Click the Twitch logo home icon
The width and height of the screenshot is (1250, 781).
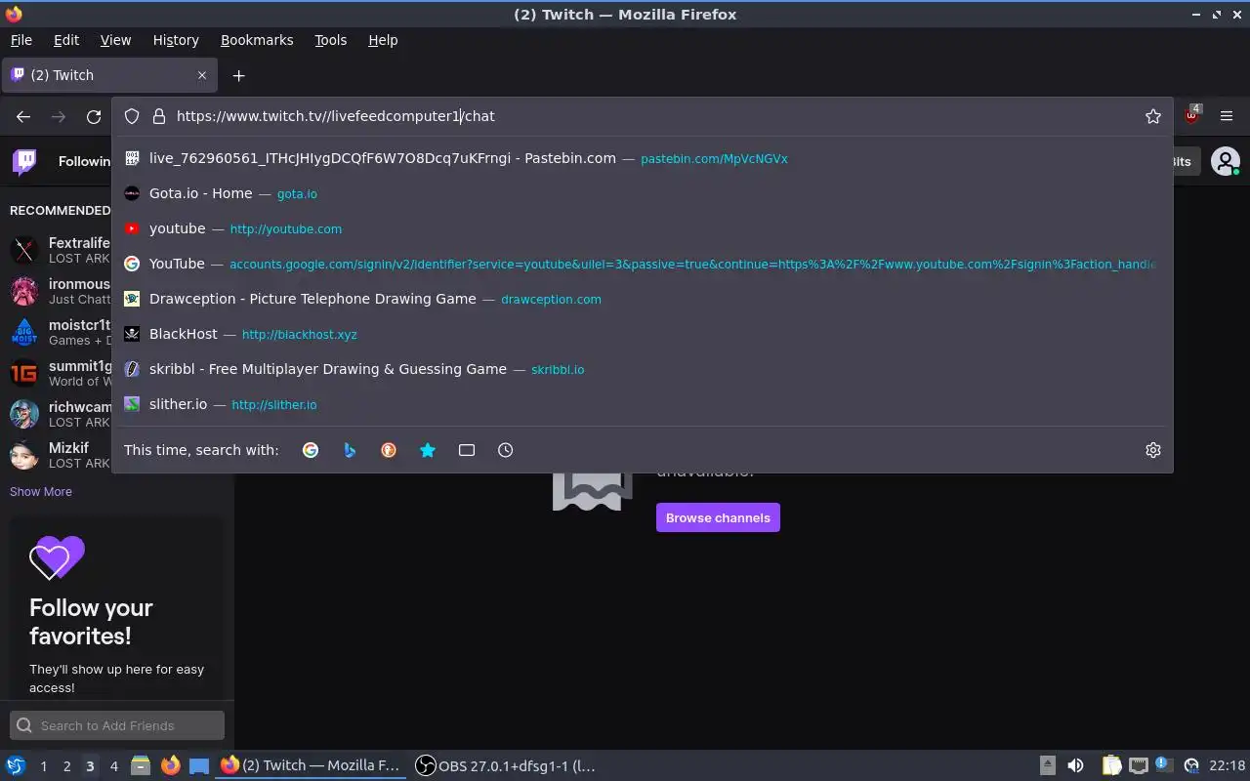(x=24, y=161)
